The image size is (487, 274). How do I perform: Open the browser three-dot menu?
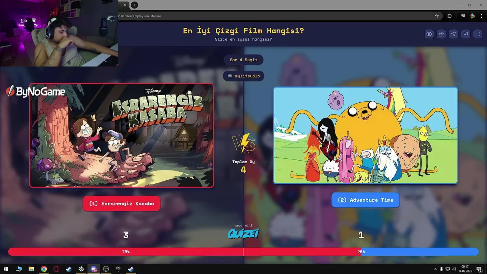pos(482,16)
